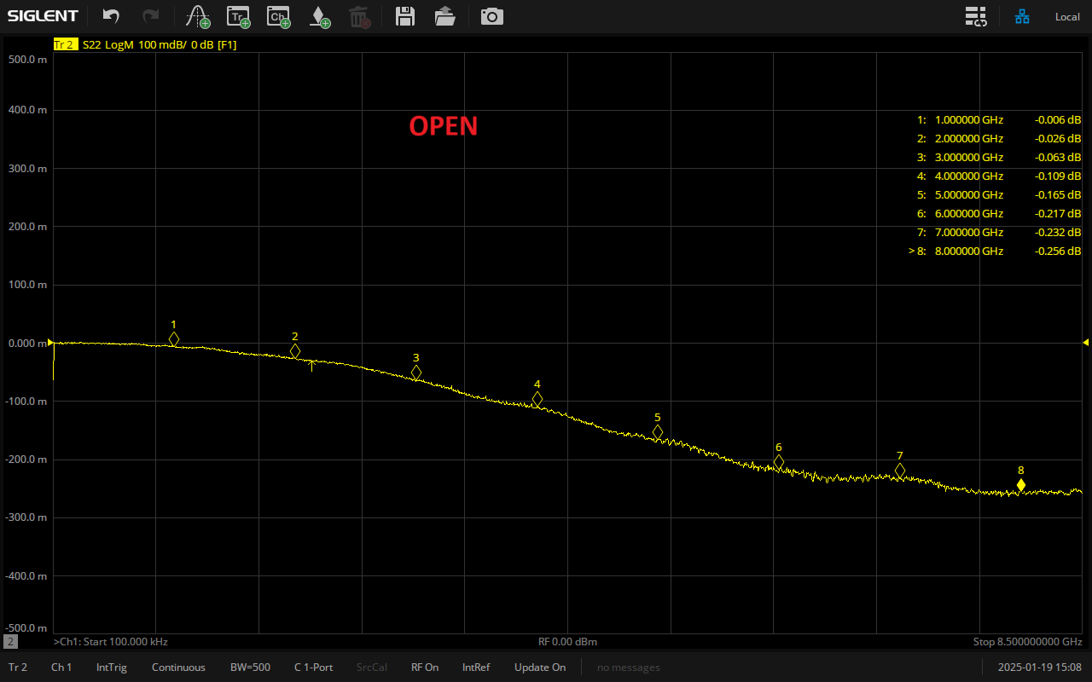This screenshot has width=1092, height=682.
Task: Select active marker 8 on the trace
Action: point(1020,485)
